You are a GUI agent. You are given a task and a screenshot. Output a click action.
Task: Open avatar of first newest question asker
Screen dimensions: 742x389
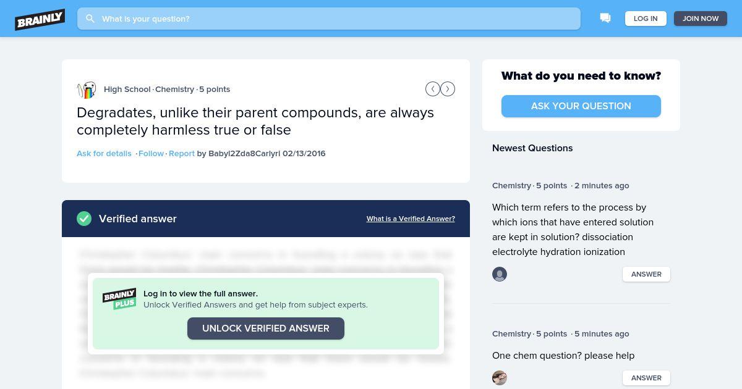coord(500,274)
